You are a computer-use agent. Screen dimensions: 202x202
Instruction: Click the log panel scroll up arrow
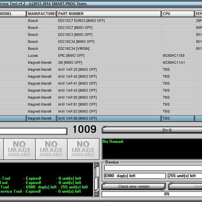pyautogui.click(x=97, y=165)
